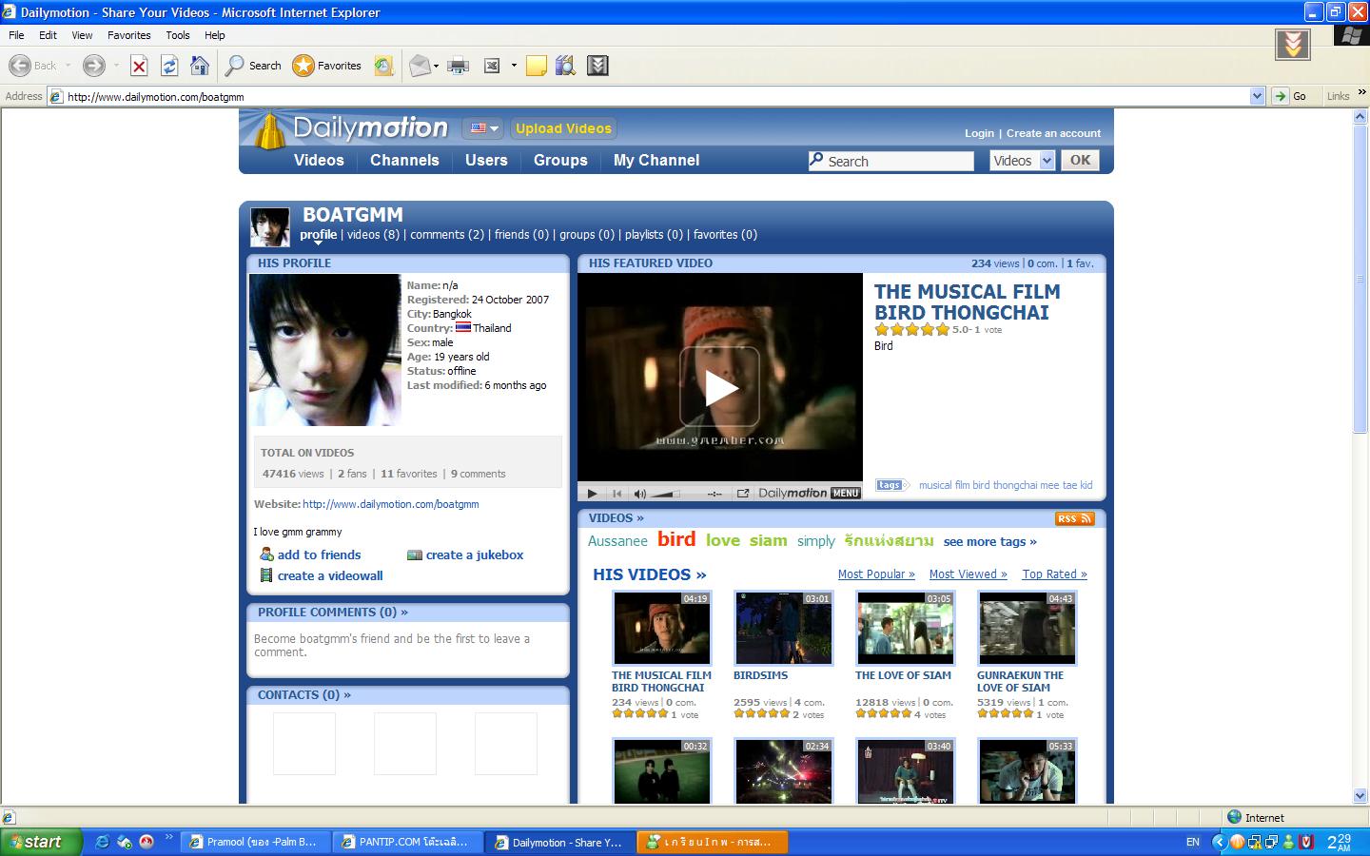
Task: Open Search pane in IE toolbar
Action: coord(253,66)
